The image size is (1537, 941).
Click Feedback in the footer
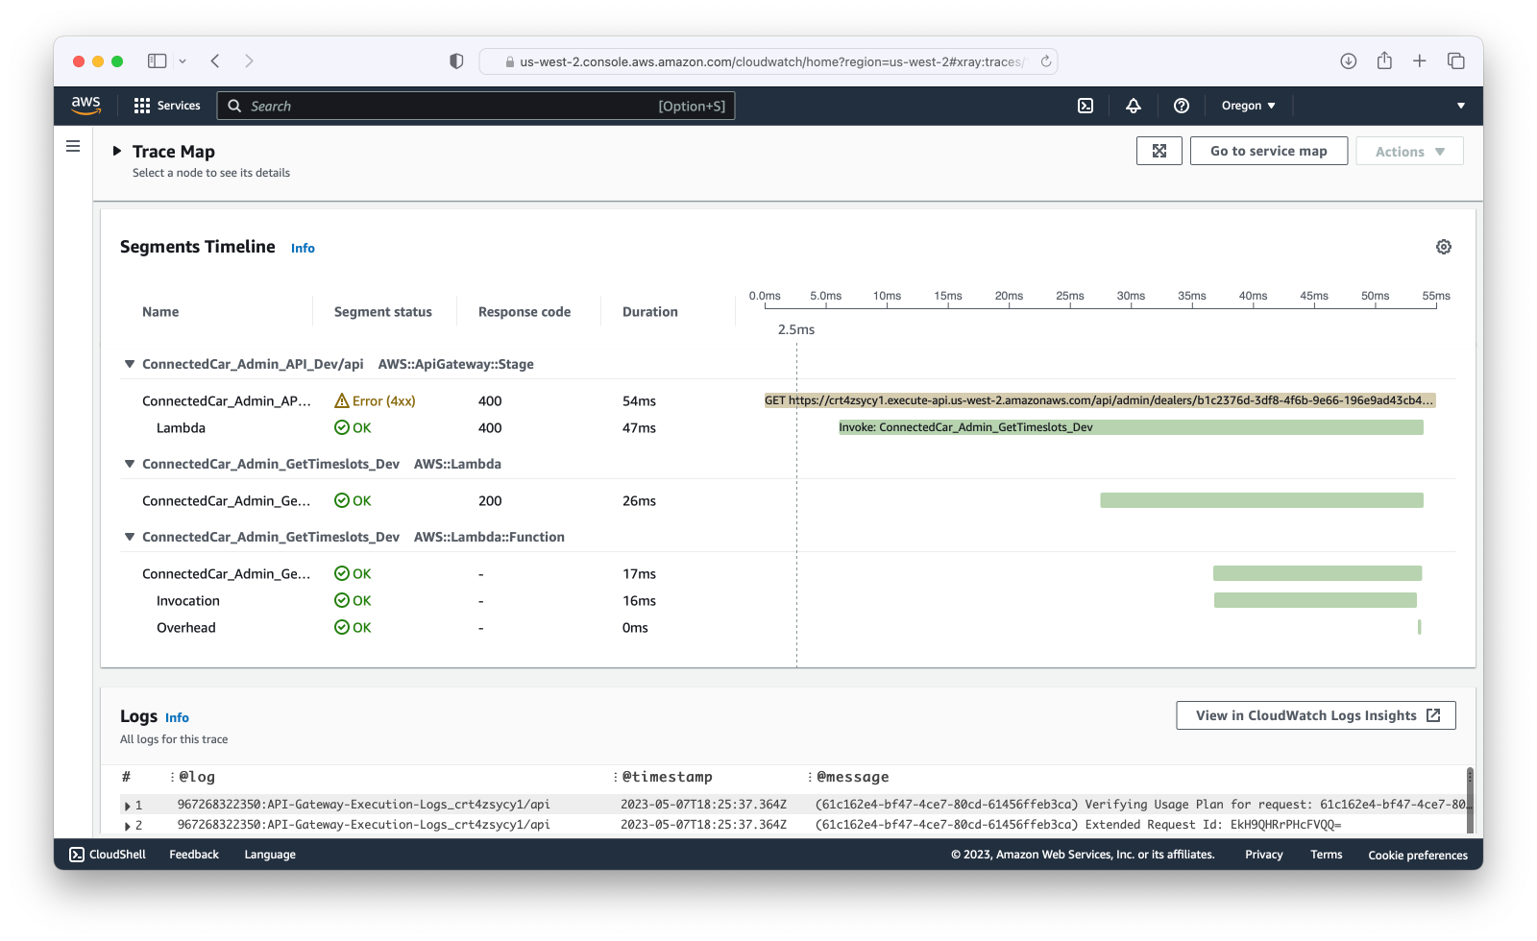pos(194,855)
